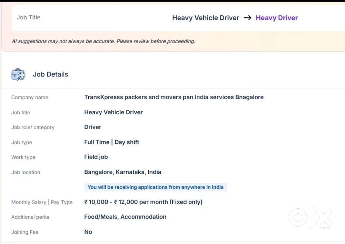The height and width of the screenshot is (244, 345).
Task: Click the OLX India logo watermark
Action: pyautogui.click(x=310, y=218)
